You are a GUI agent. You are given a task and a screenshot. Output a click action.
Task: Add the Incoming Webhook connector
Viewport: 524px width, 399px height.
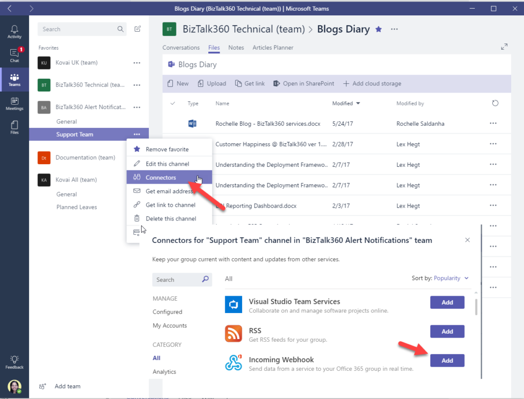coord(447,360)
